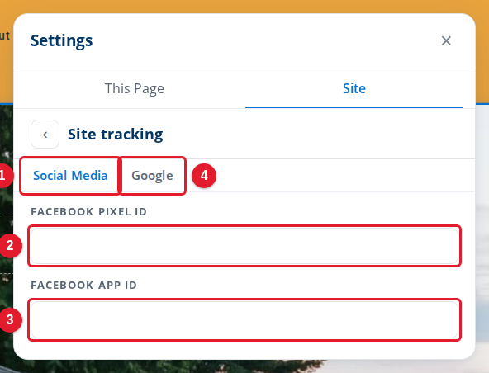
Task: Go back from Site tracking
Action: click(x=45, y=135)
